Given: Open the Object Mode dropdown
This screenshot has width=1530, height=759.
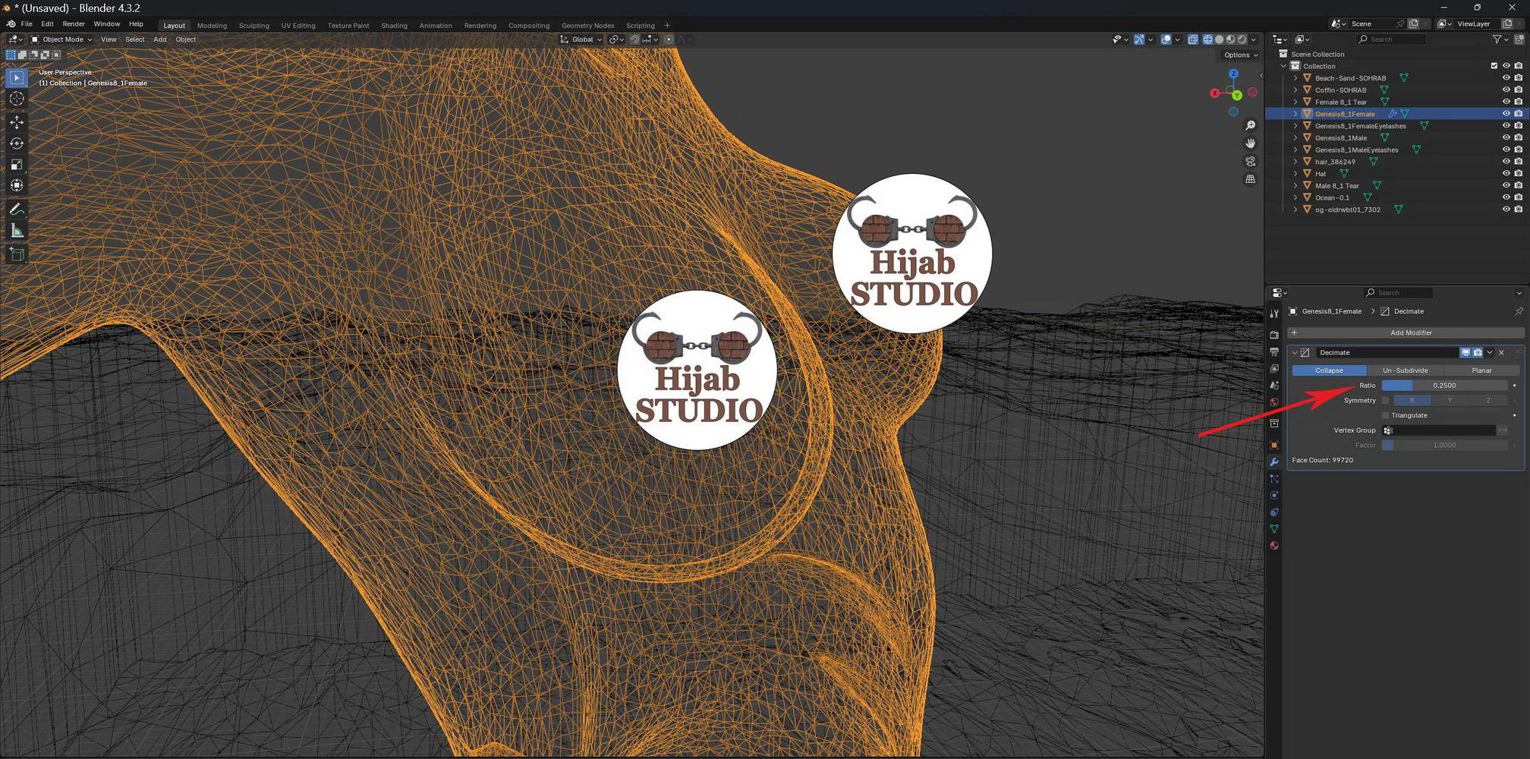Looking at the screenshot, I should (61, 39).
